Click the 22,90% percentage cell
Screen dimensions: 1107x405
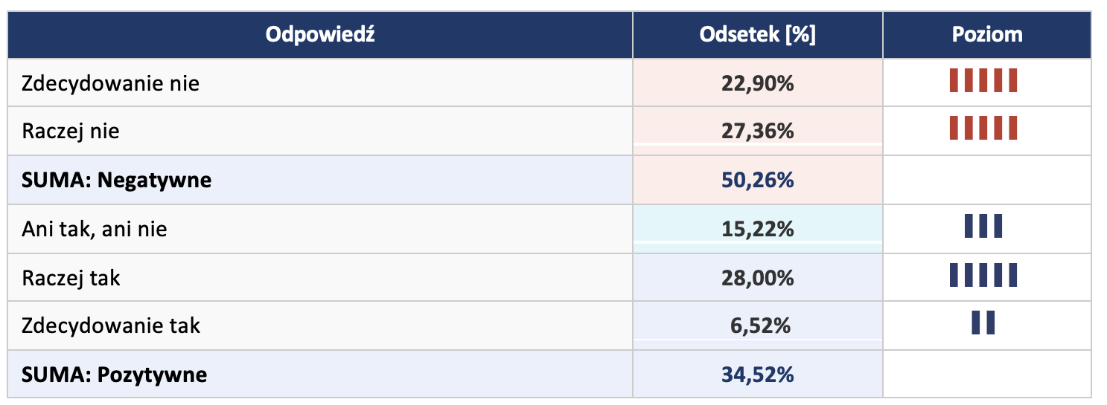coord(757,82)
